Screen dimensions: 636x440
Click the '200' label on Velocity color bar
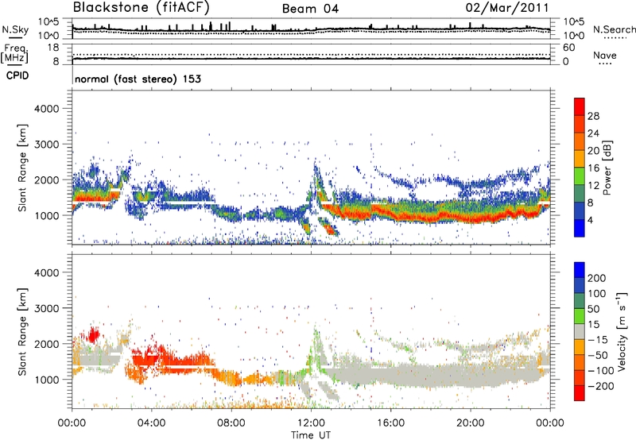point(597,278)
